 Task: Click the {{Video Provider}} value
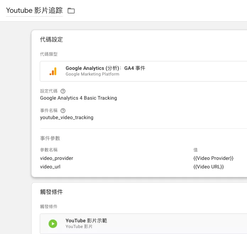[213, 158]
